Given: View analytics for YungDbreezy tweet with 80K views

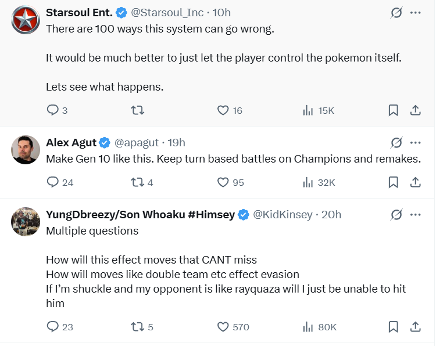Looking at the screenshot, I should 309,327.
